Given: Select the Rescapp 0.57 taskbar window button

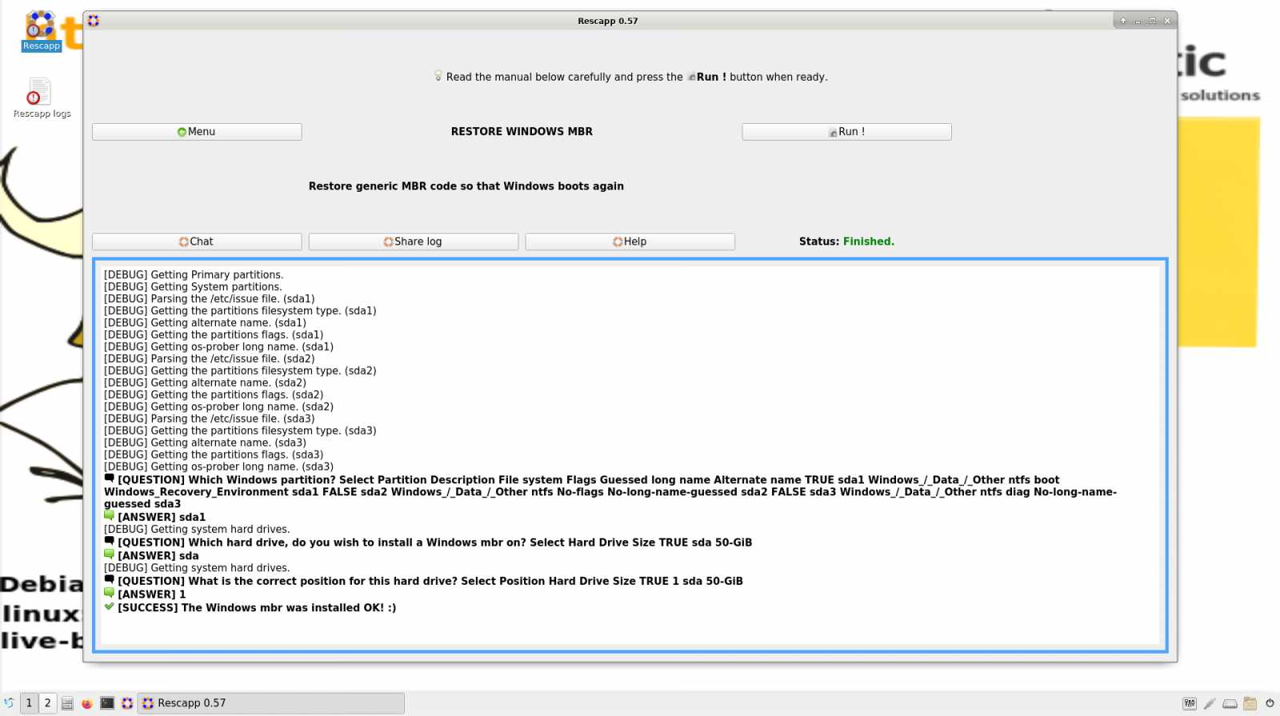Looking at the screenshot, I should (271, 703).
